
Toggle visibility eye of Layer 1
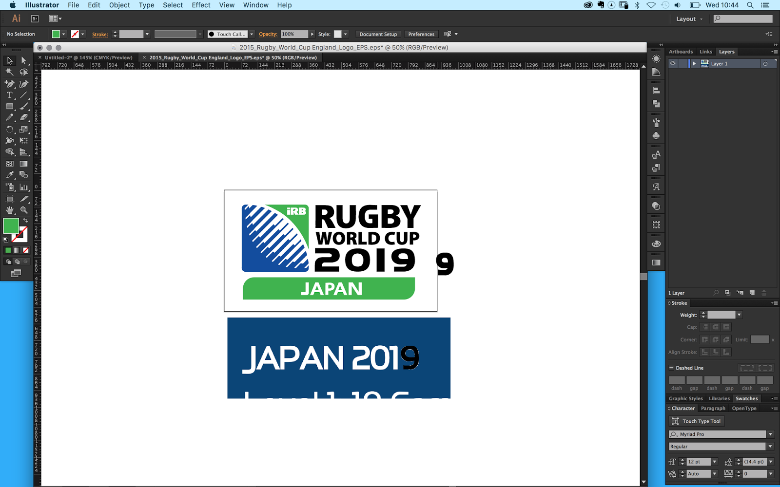[673, 63]
